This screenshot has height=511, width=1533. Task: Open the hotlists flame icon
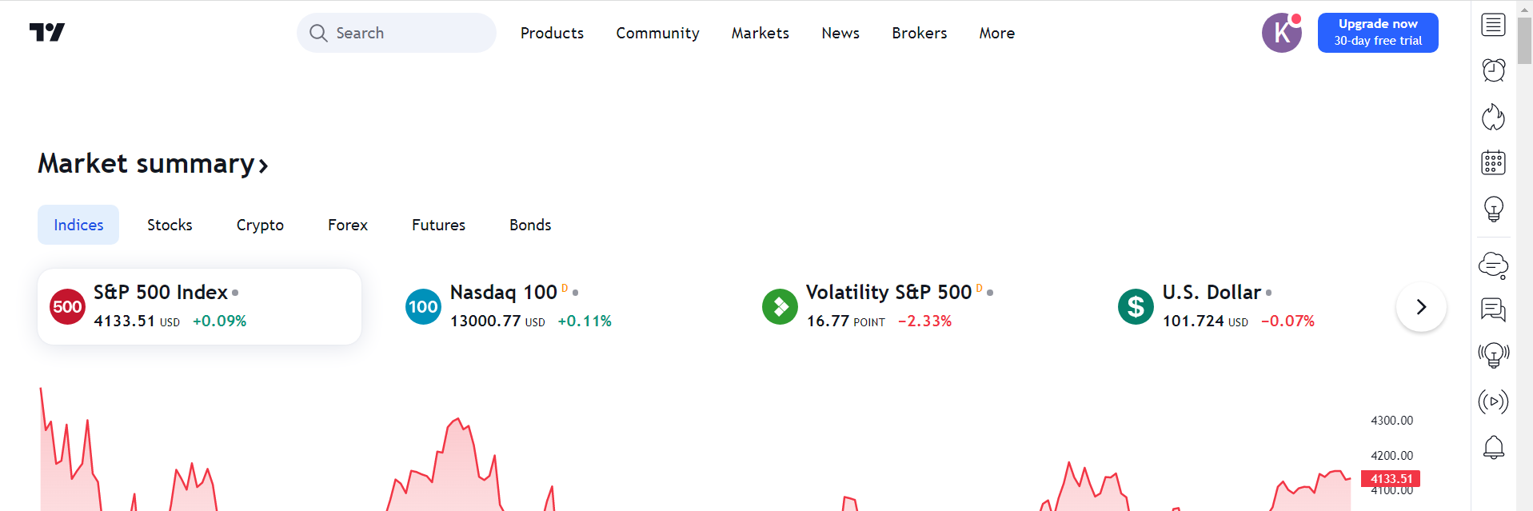click(x=1493, y=117)
